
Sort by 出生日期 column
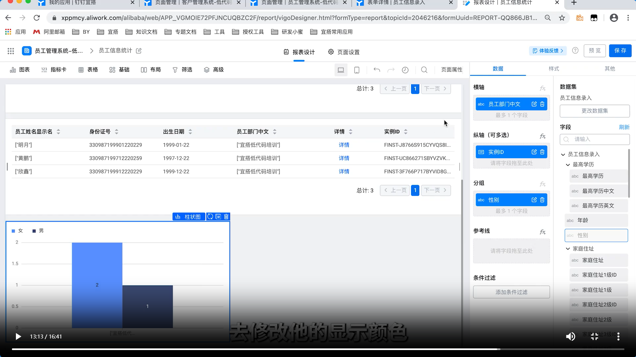point(190,132)
